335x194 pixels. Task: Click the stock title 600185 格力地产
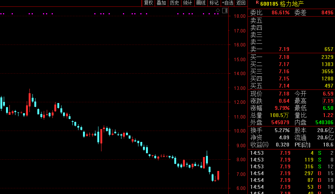tap(282, 4)
